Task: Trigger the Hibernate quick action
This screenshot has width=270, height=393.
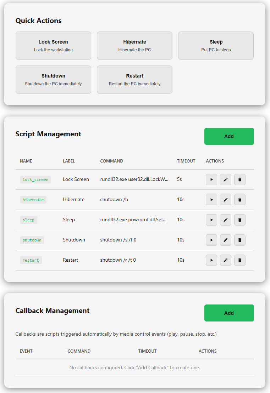Action: (134, 46)
